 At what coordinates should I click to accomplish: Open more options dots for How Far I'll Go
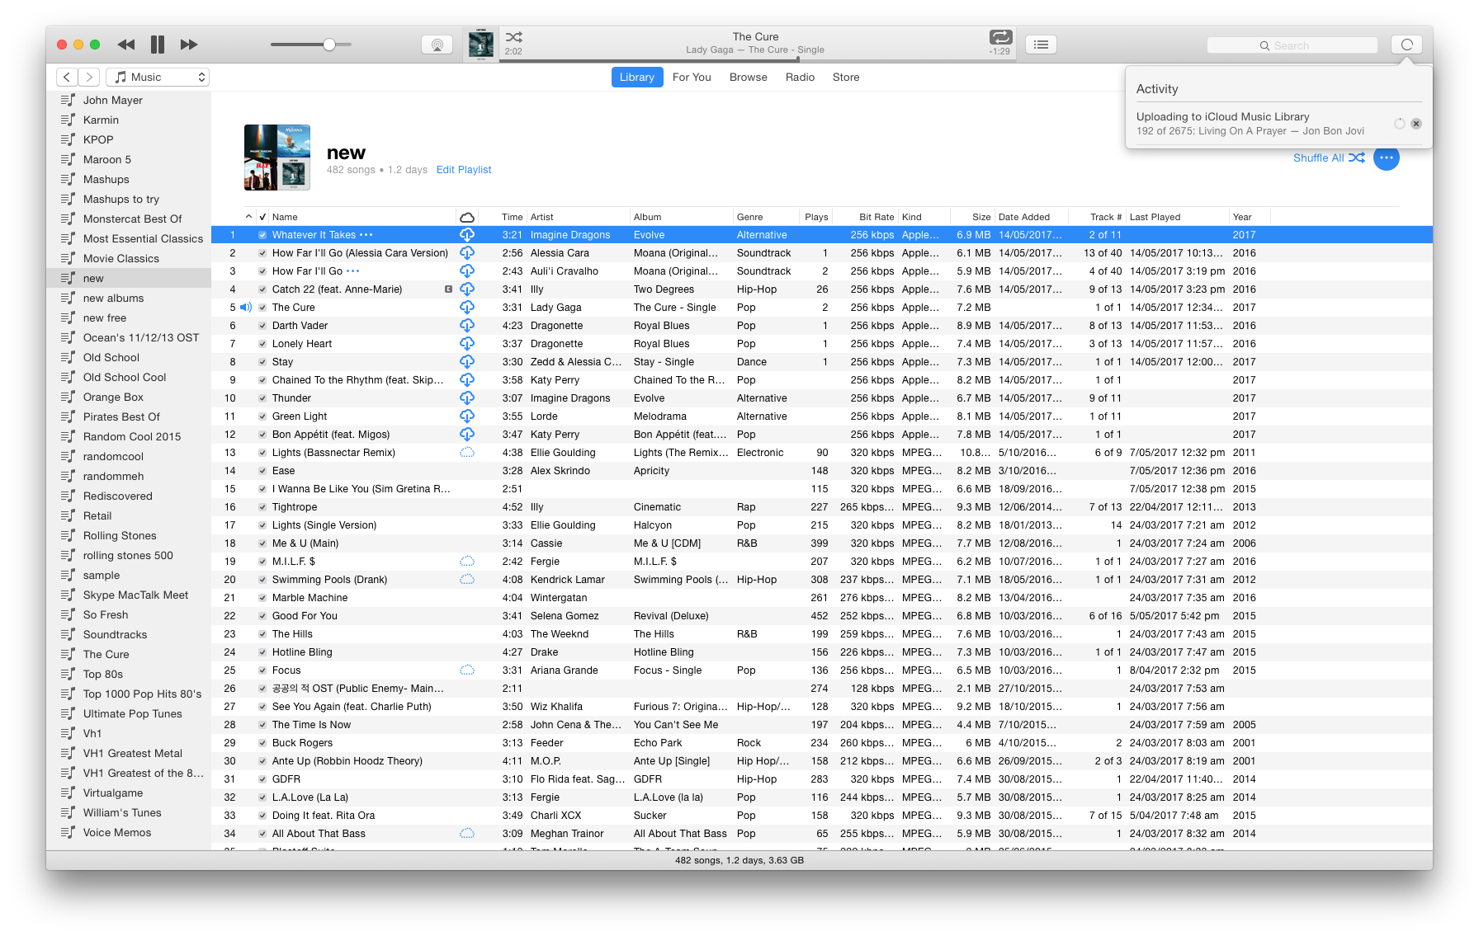pos(353,271)
